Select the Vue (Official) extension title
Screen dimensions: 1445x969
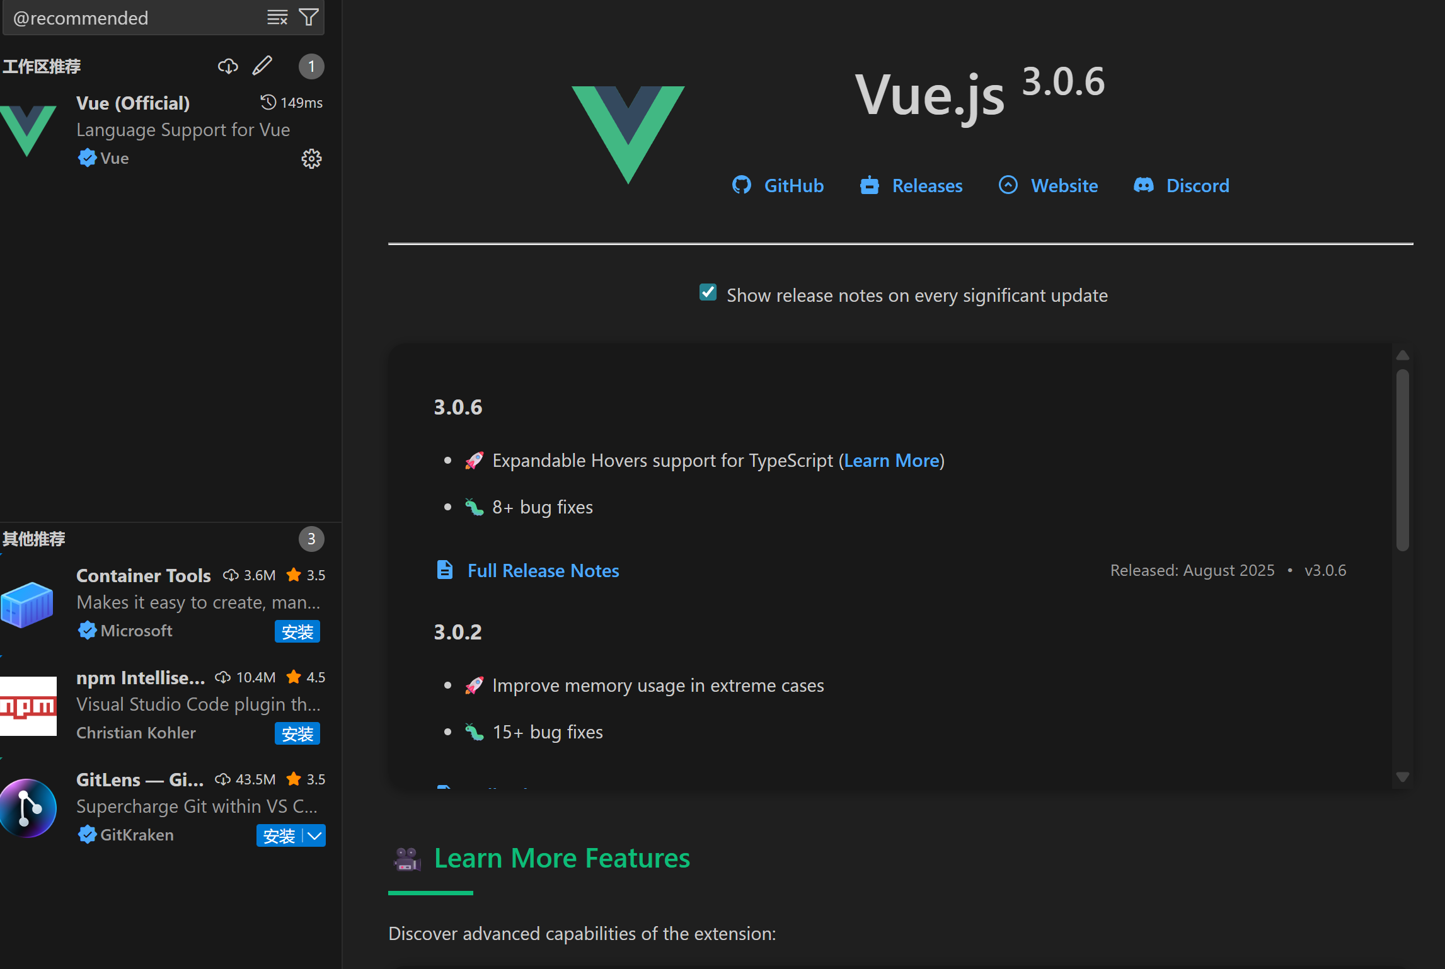coord(133,103)
